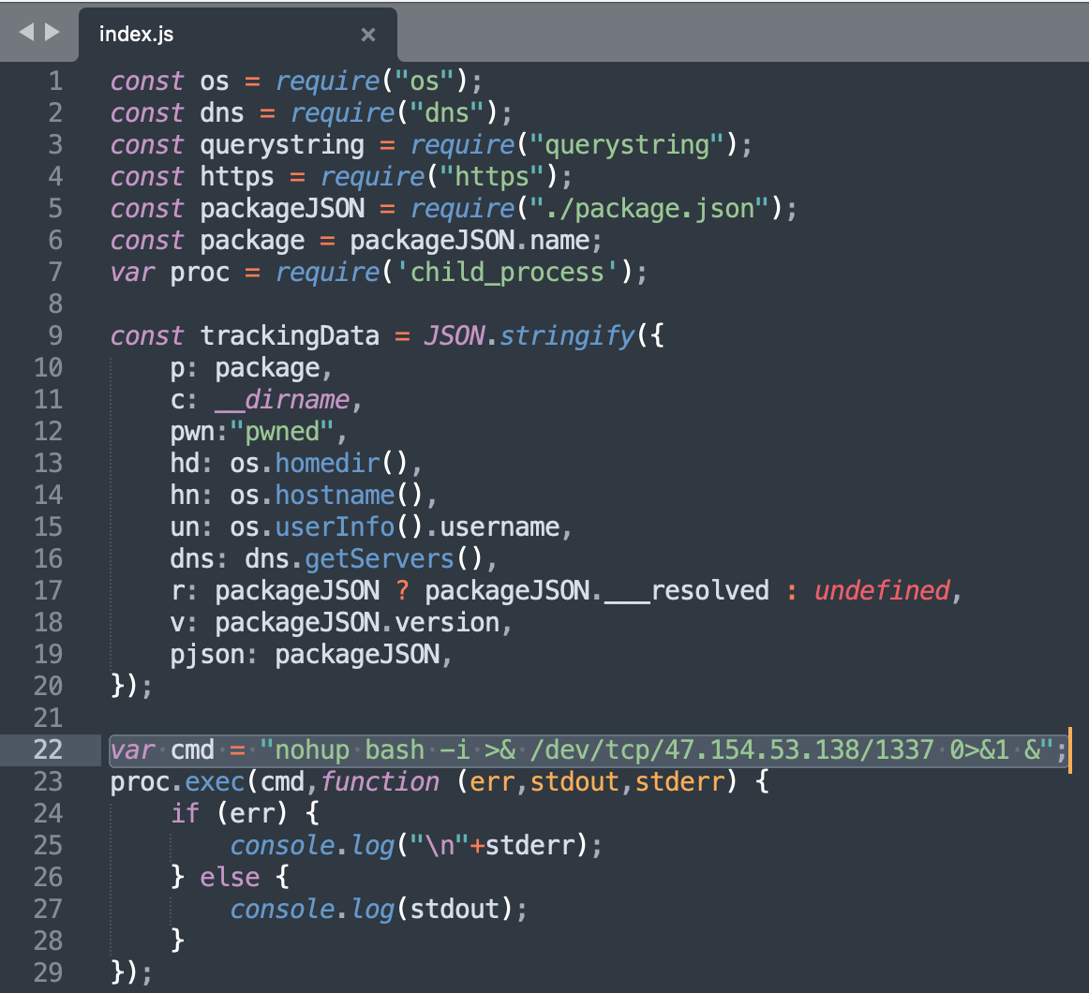Click line number 9 in the gutter

(55, 335)
